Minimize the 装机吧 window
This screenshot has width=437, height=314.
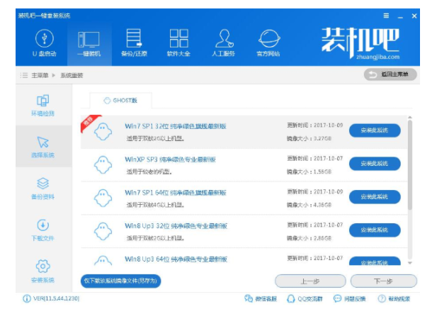400,16
